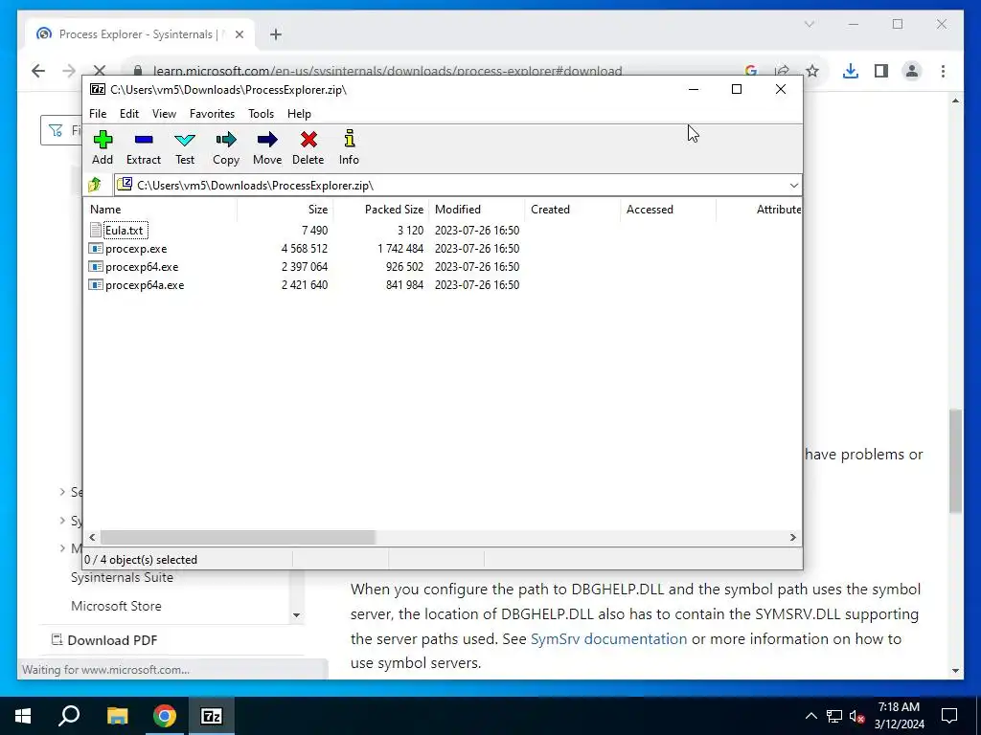Open the Edit menu in 7-Zip
Viewport: 981px width, 735px height.
(x=129, y=114)
